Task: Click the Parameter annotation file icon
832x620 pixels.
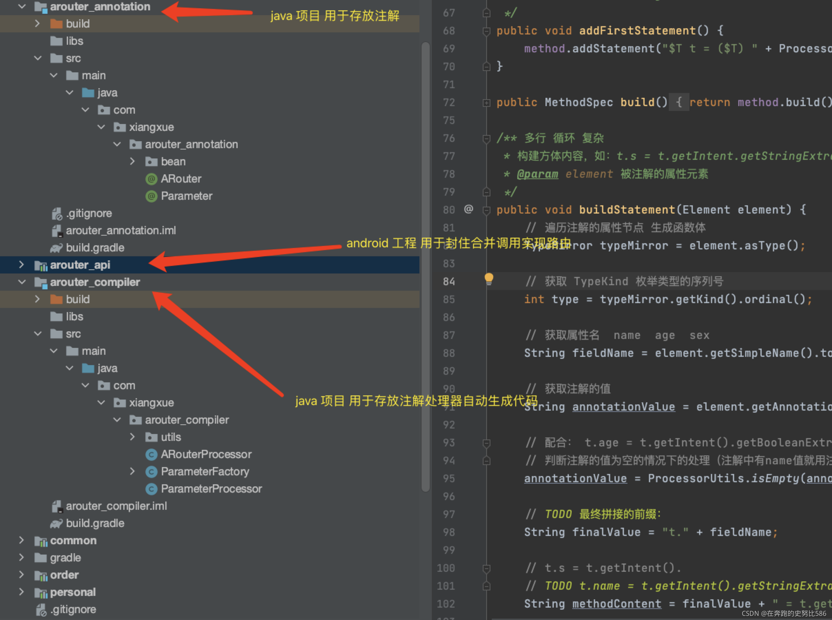Action: click(x=151, y=196)
